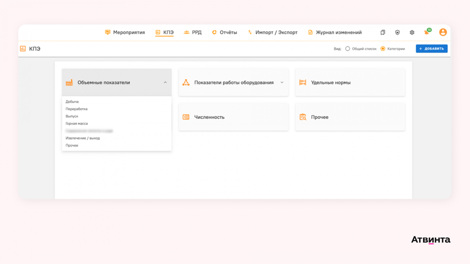Click the ДОБАВИТЬ button
The width and height of the screenshot is (470, 264).
(x=432, y=49)
